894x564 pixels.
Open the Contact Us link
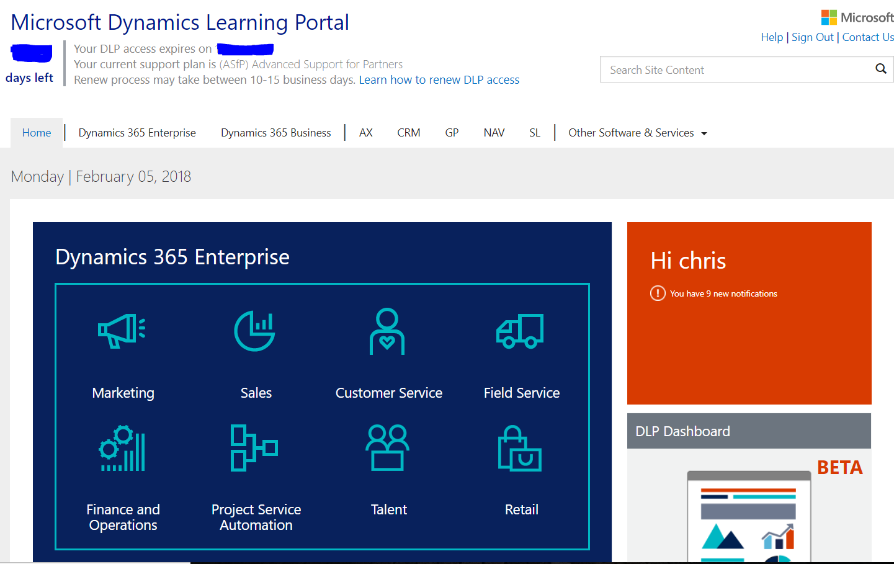click(868, 37)
